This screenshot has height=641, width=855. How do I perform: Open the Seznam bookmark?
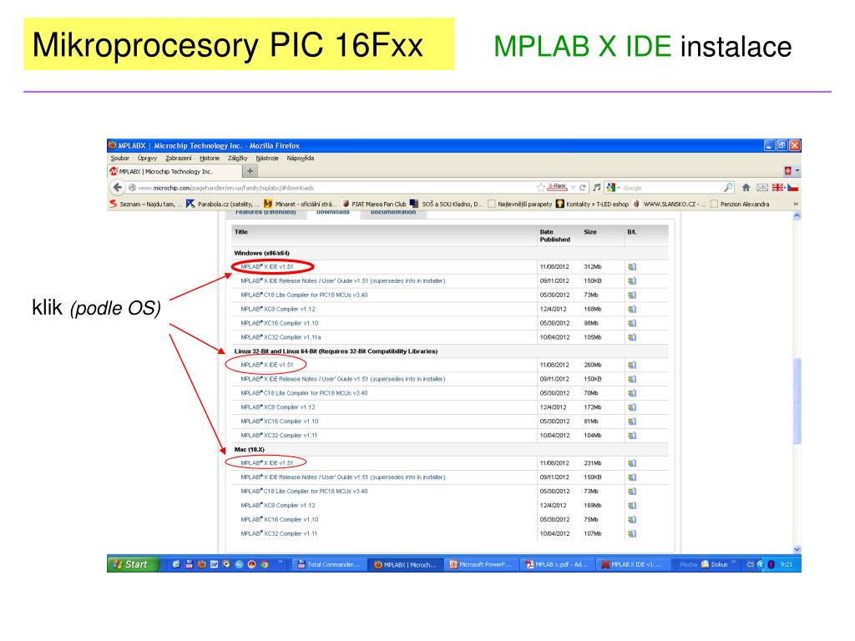(x=145, y=204)
